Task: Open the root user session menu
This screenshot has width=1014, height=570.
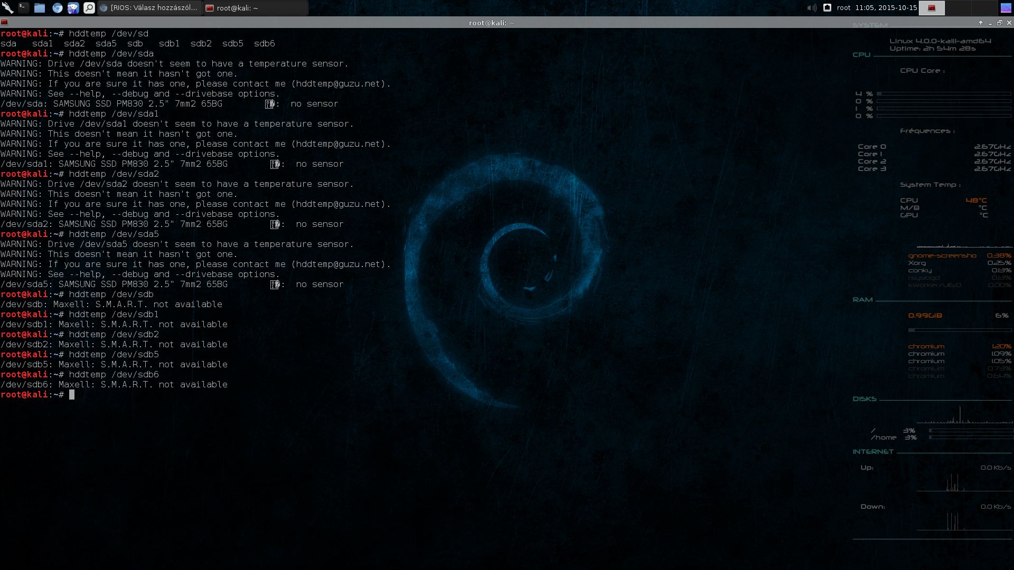Action: pos(843,8)
